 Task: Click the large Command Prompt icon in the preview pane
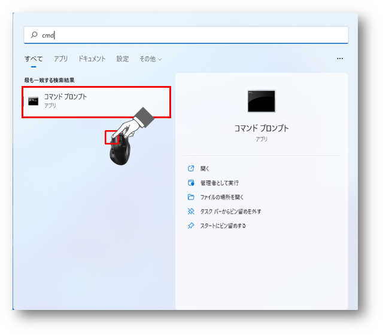(x=262, y=101)
